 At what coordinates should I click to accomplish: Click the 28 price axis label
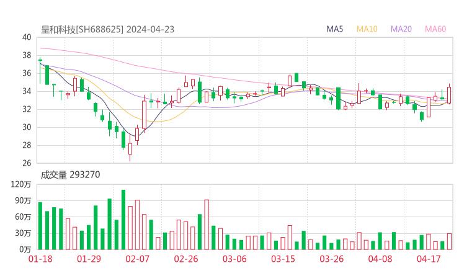click(x=27, y=145)
